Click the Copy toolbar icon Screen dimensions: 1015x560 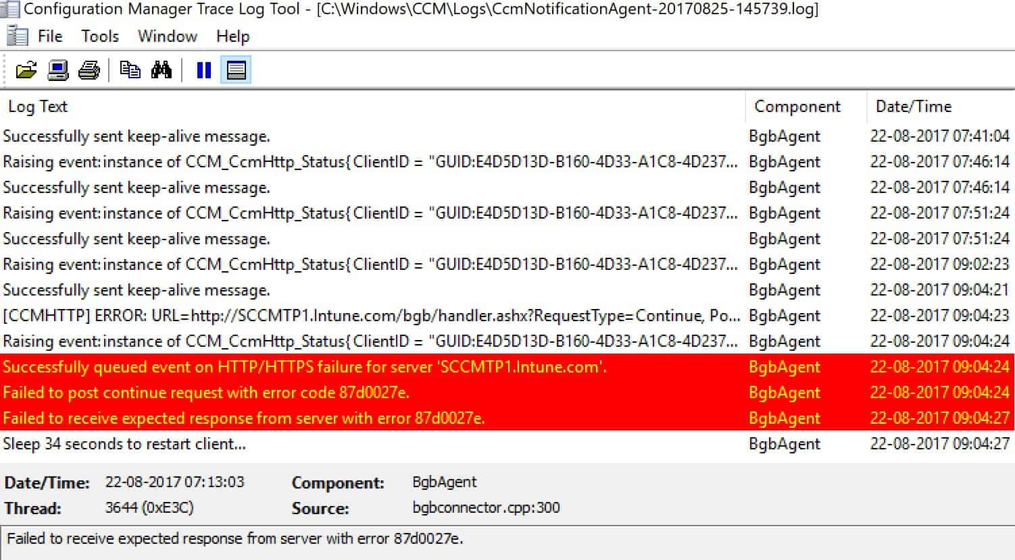pos(130,69)
